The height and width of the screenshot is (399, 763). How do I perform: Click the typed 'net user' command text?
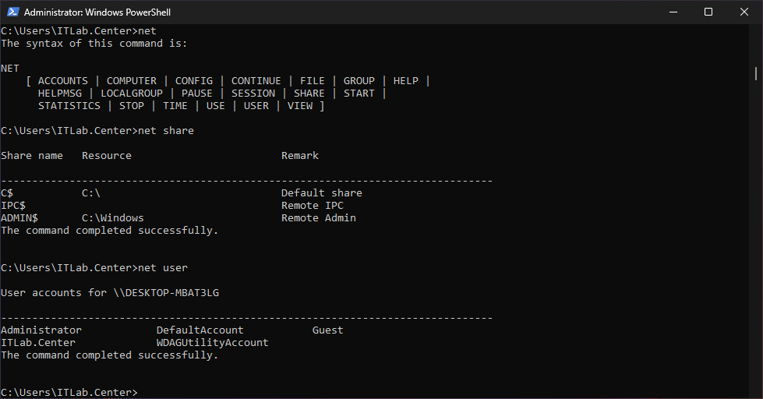point(162,268)
